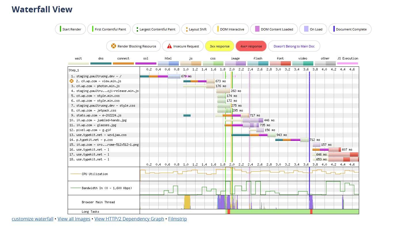
Task: Click the Start Render legend pill
Action: [x=71, y=29]
